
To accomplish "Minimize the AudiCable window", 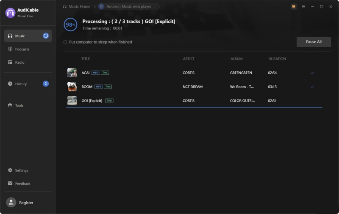I will [x=312, y=7].
